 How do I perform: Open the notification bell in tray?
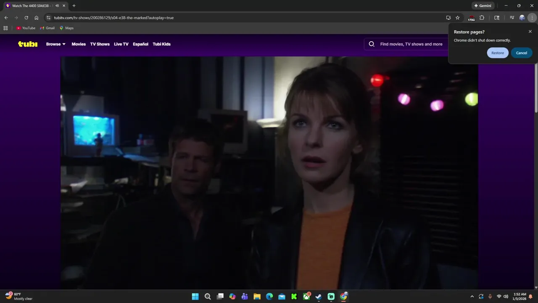point(531,296)
